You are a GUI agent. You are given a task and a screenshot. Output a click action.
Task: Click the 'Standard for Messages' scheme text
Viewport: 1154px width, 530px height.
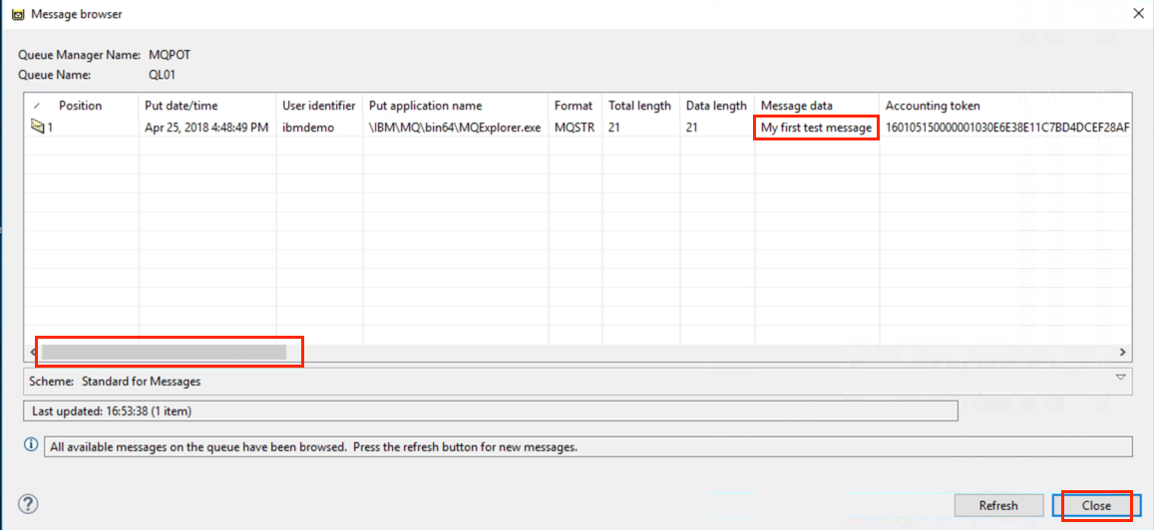point(142,382)
